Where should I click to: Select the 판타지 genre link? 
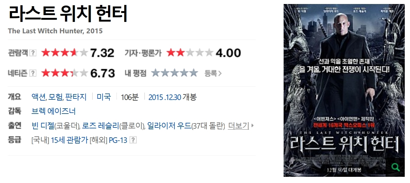click(x=76, y=97)
